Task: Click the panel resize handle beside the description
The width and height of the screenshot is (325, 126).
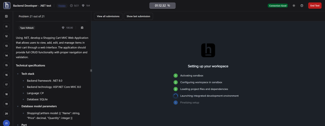Action: pyautogui.click(x=91, y=70)
